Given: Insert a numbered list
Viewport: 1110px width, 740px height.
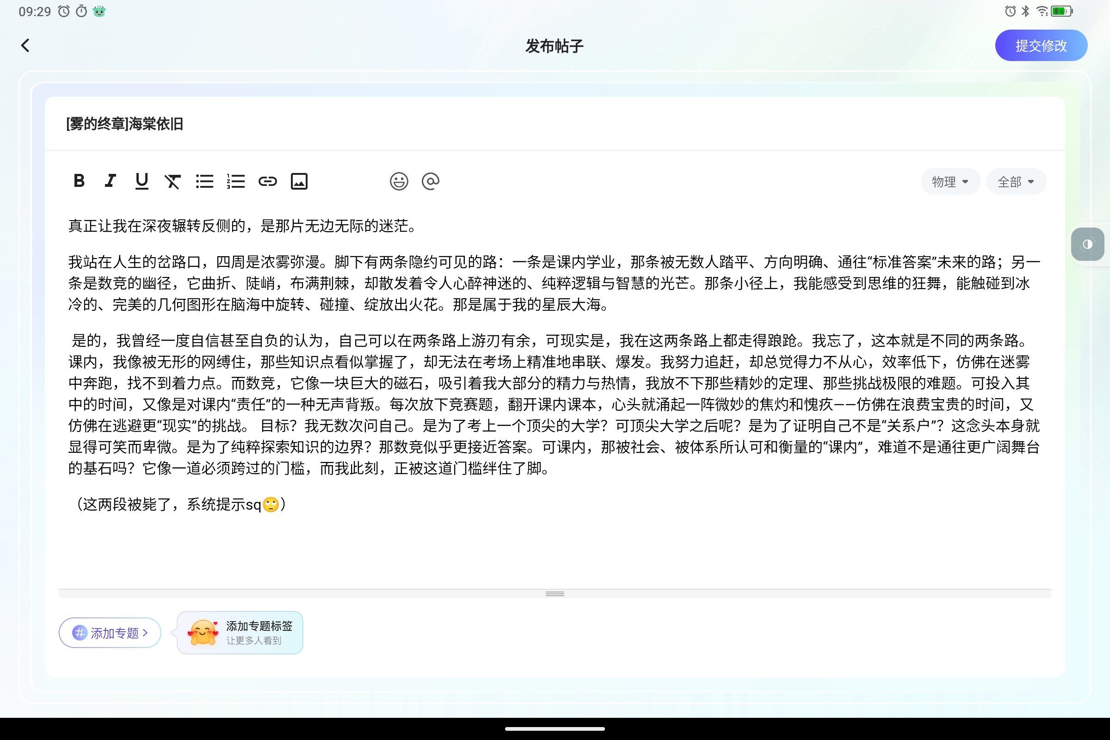Looking at the screenshot, I should tap(235, 181).
